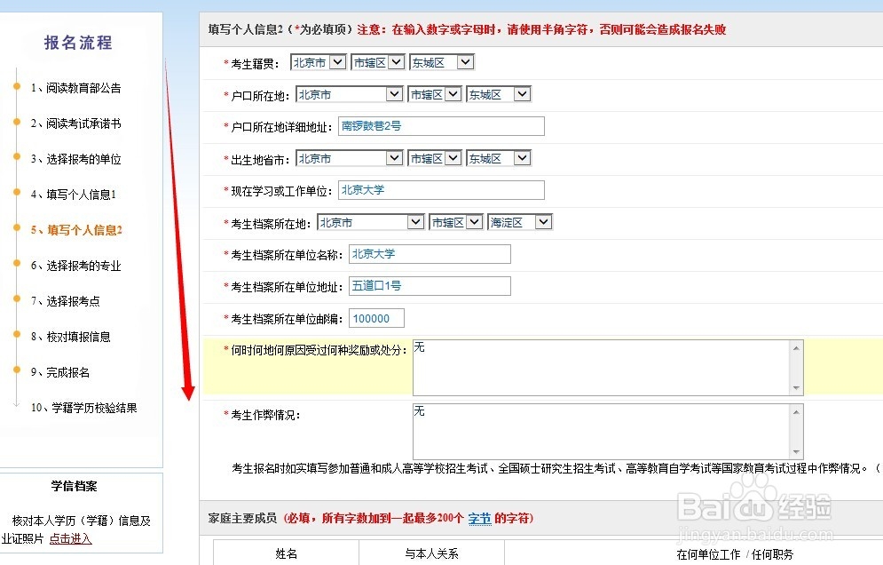Image resolution: width=883 pixels, height=565 pixels.
Task: Open the 出生地省市 dropdown showing 北京市
Action: coord(349,157)
